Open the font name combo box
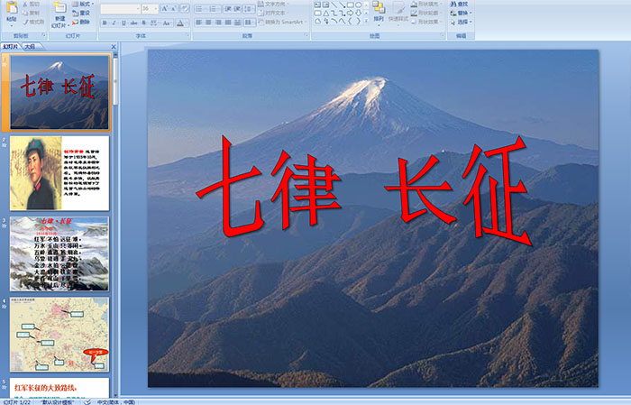631x405 pixels. tap(120, 8)
